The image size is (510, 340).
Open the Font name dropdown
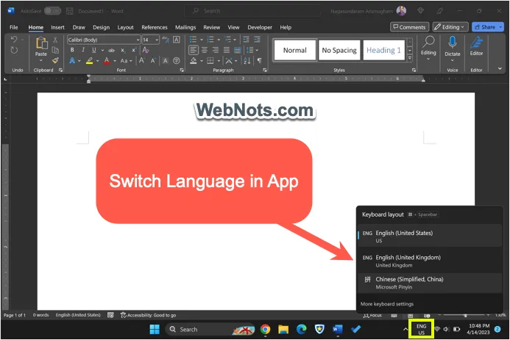click(138, 40)
